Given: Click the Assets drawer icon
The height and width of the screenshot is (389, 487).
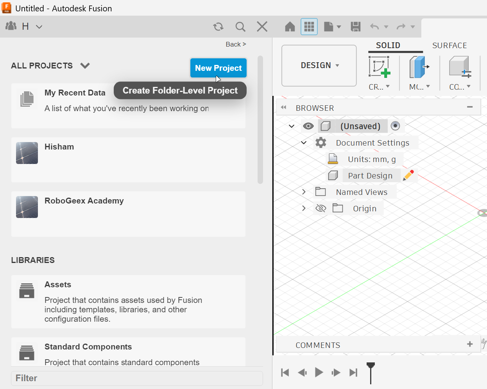Looking at the screenshot, I should [27, 291].
